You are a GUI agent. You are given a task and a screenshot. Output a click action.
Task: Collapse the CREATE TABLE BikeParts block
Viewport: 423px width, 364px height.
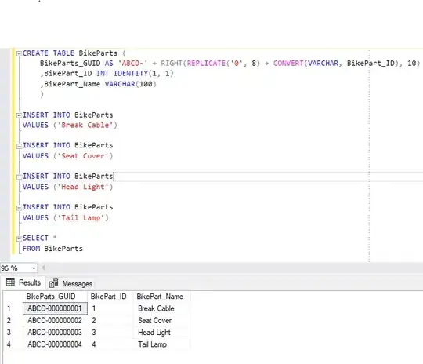(19, 53)
